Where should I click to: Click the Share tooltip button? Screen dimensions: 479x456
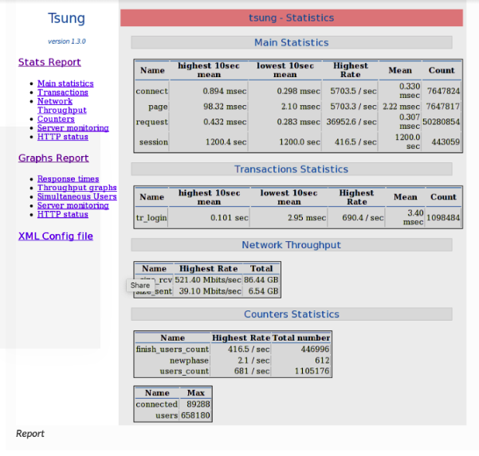click(140, 285)
